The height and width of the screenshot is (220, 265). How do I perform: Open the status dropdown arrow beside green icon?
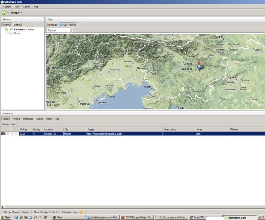8,12
